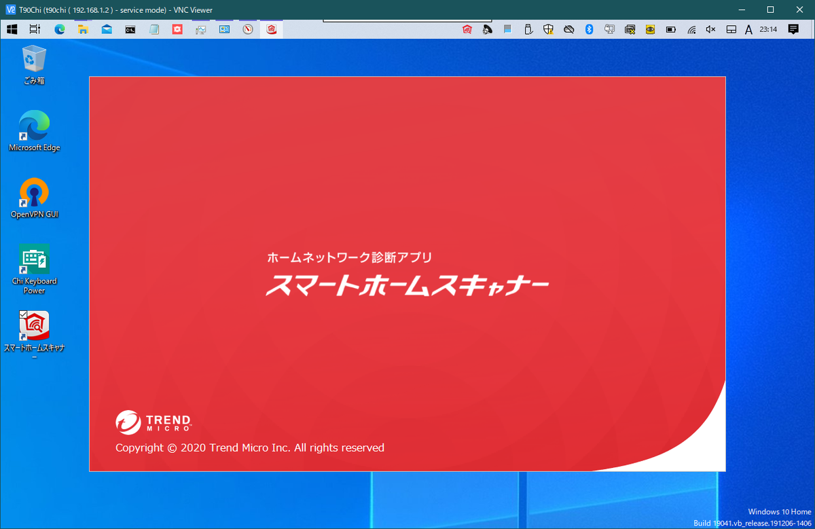Select the Smart Home Scanner desktop shortcut
The height and width of the screenshot is (529, 815).
tap(34, 335)
